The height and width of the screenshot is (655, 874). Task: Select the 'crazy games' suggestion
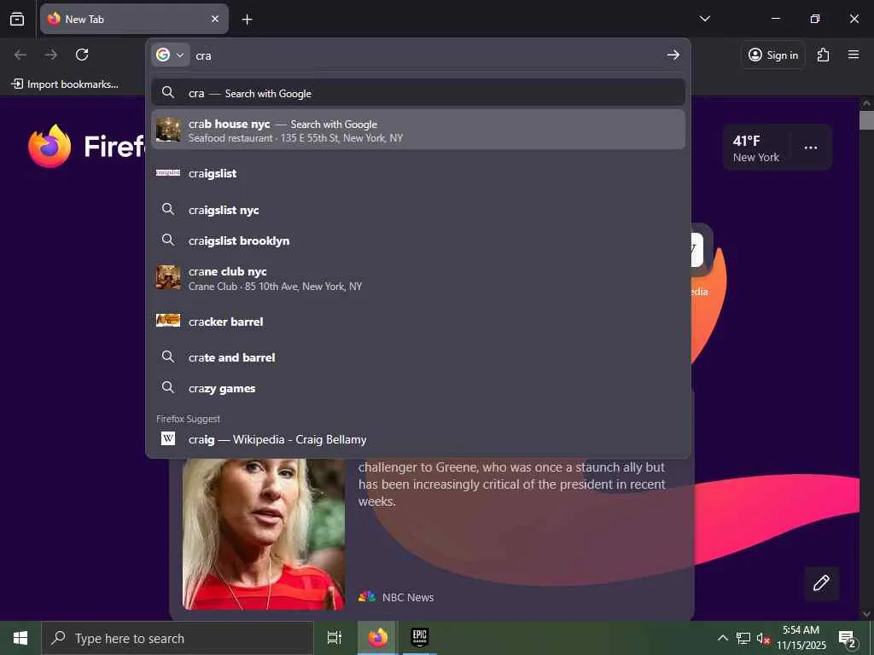point(418,388)
